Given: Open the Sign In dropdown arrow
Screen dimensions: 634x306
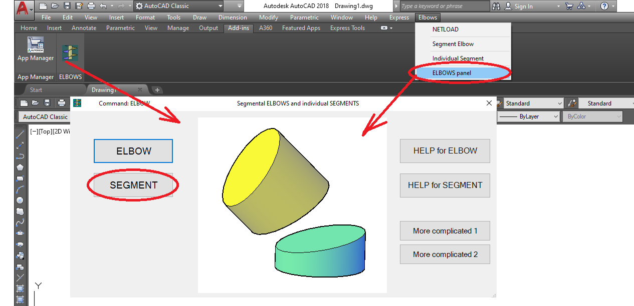Looking at the screenshot, I should 558,6.
